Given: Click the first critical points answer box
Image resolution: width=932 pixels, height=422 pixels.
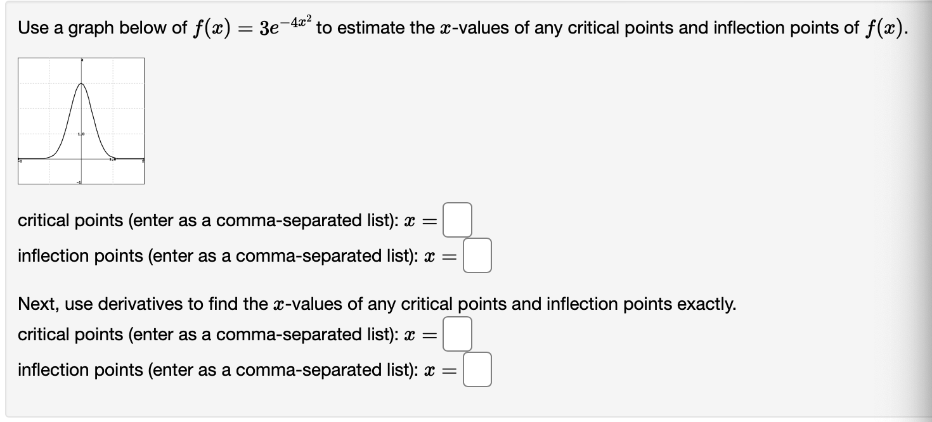Looking at the screenshot, I should pyautogui.click(x=458, y=221).
